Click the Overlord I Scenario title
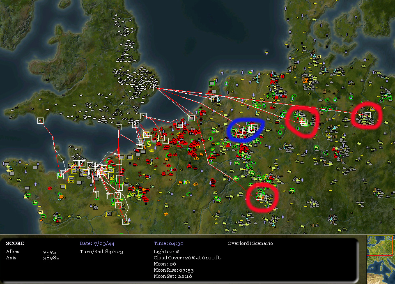The image size is (395, 284). (250, 243)
